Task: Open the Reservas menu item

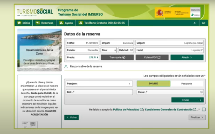Action: 44,23
